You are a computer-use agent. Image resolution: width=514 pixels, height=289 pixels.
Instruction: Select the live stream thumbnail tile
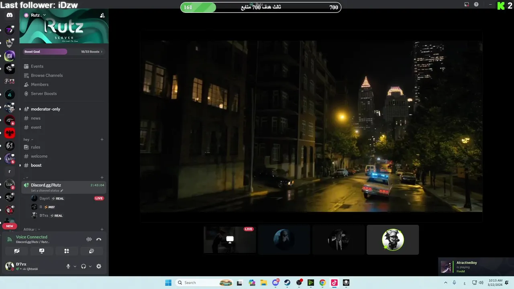[230, 240]
